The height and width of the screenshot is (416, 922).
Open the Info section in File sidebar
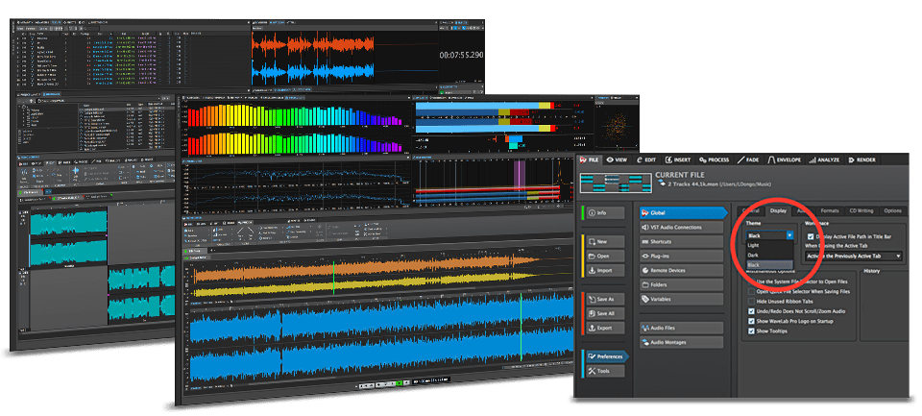pyautogui.click(x=606, y=213)
